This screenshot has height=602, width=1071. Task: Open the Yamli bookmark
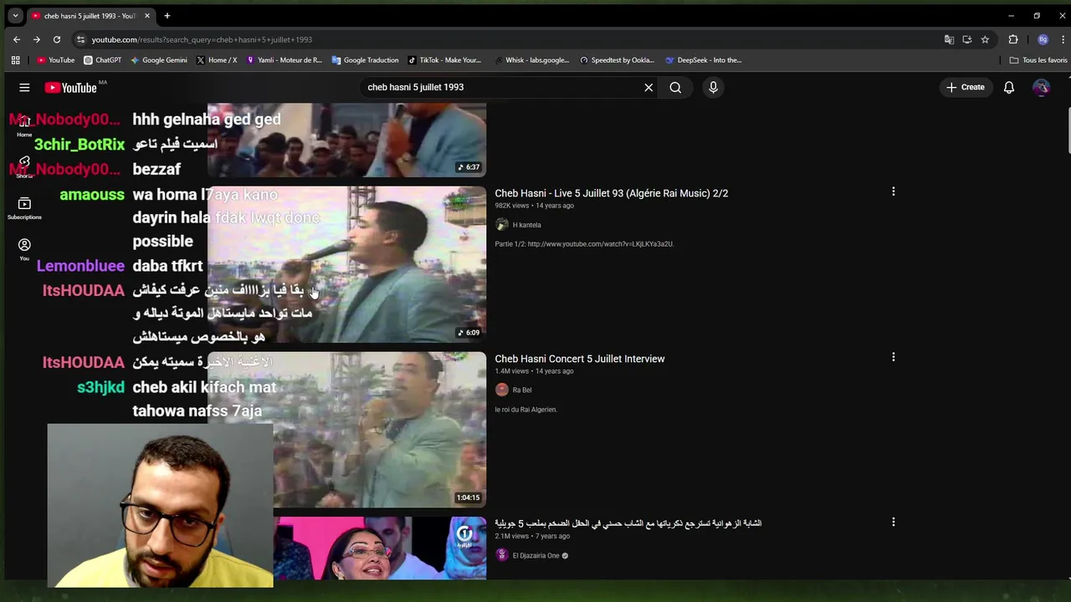(284, 60)
